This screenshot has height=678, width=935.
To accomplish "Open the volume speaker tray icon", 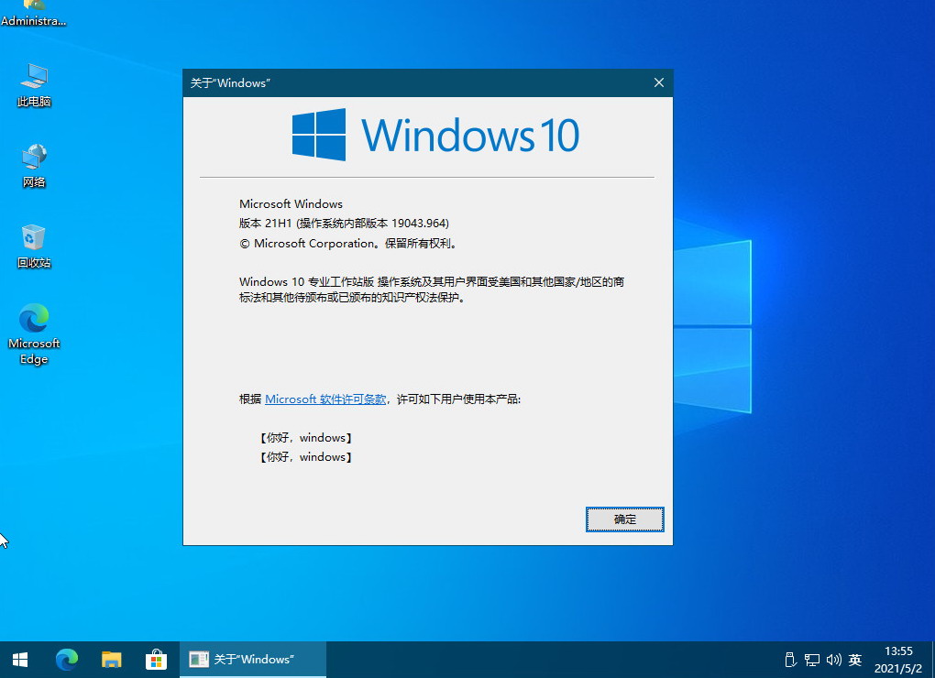I will tap(833, 660).
